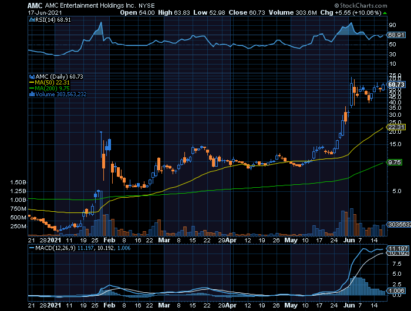Click the candlestick icon beside AMC (Daily)
Image resolution: width=411 pixels, height=311 pixels.
pos(32,77)
